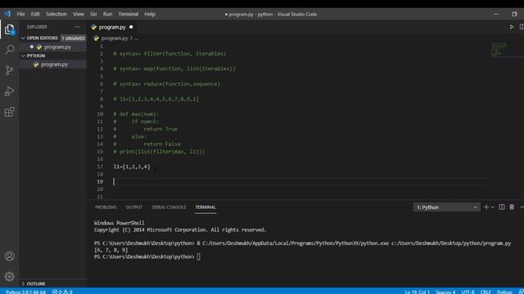
Task: Open the Edit menu
Action: (35, 14)
